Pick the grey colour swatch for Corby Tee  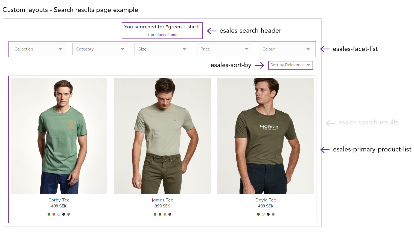pyautogui.click(x=69, y=214)
